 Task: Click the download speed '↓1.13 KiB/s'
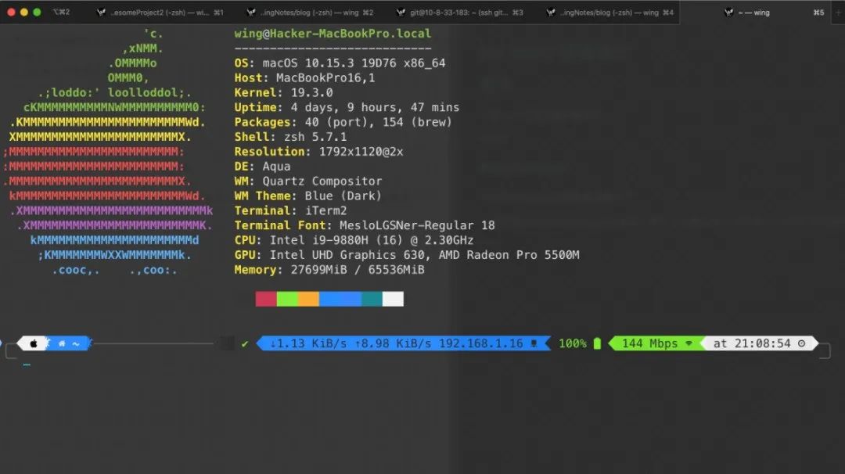point(308,343)
